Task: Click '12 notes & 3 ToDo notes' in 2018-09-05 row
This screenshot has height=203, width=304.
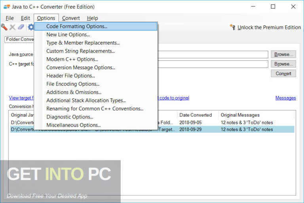Action: coord(247,122)
